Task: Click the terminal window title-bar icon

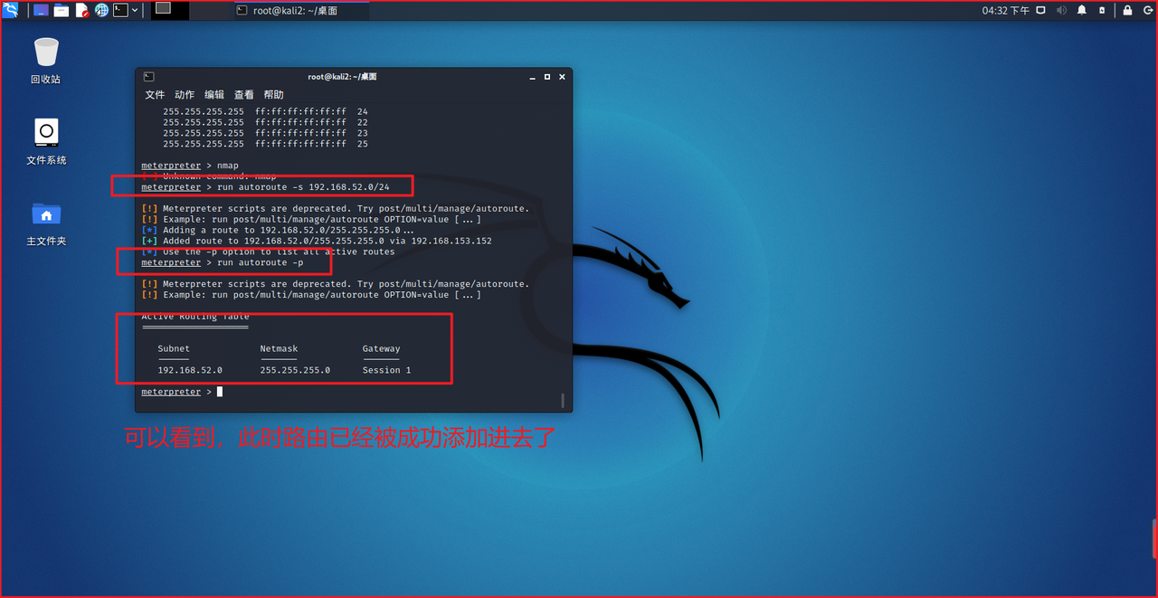Action: [148, 77]
